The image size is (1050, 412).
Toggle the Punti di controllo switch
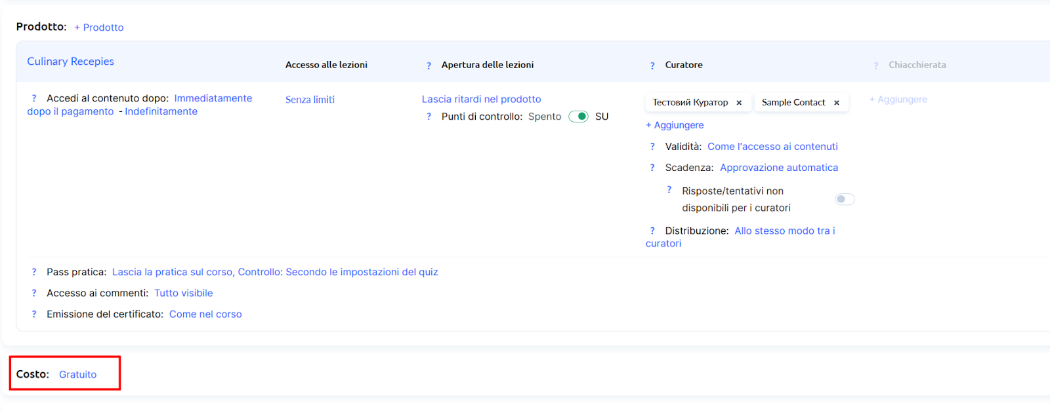(578, 117)
